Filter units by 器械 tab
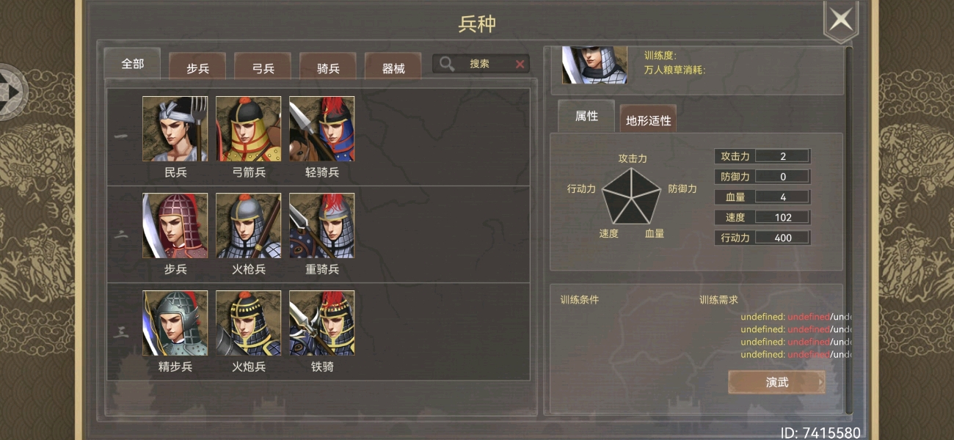The height and width of the screenshot is (440, 954). (x=393, y=67)
